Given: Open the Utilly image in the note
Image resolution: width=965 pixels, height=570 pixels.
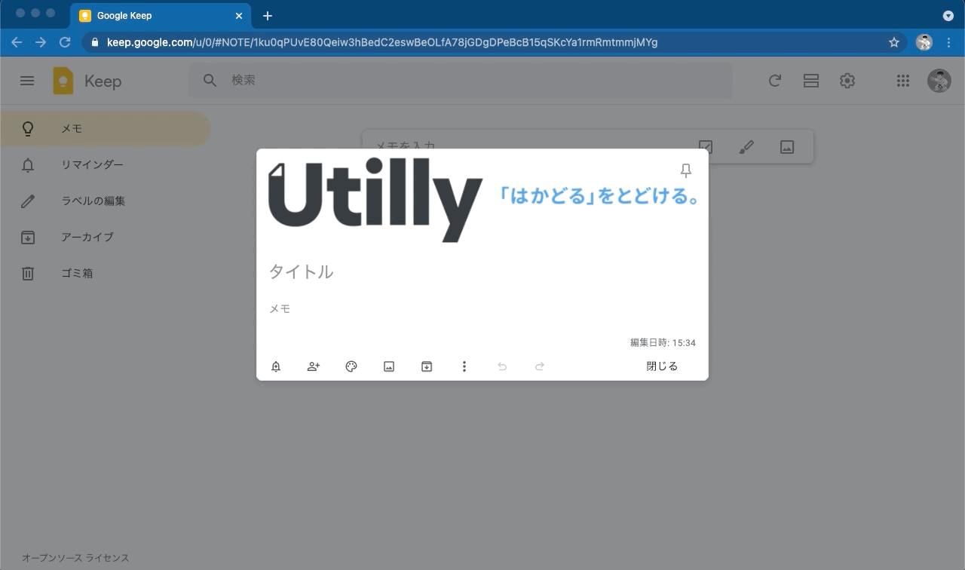Looking at the screenshot, I should point(482,200).
